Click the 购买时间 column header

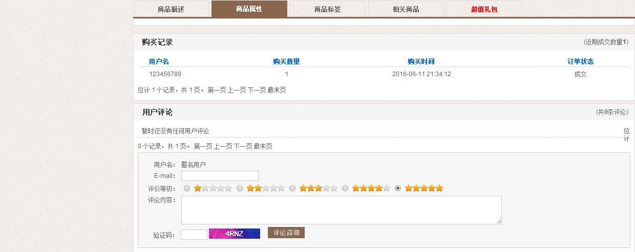421,61
